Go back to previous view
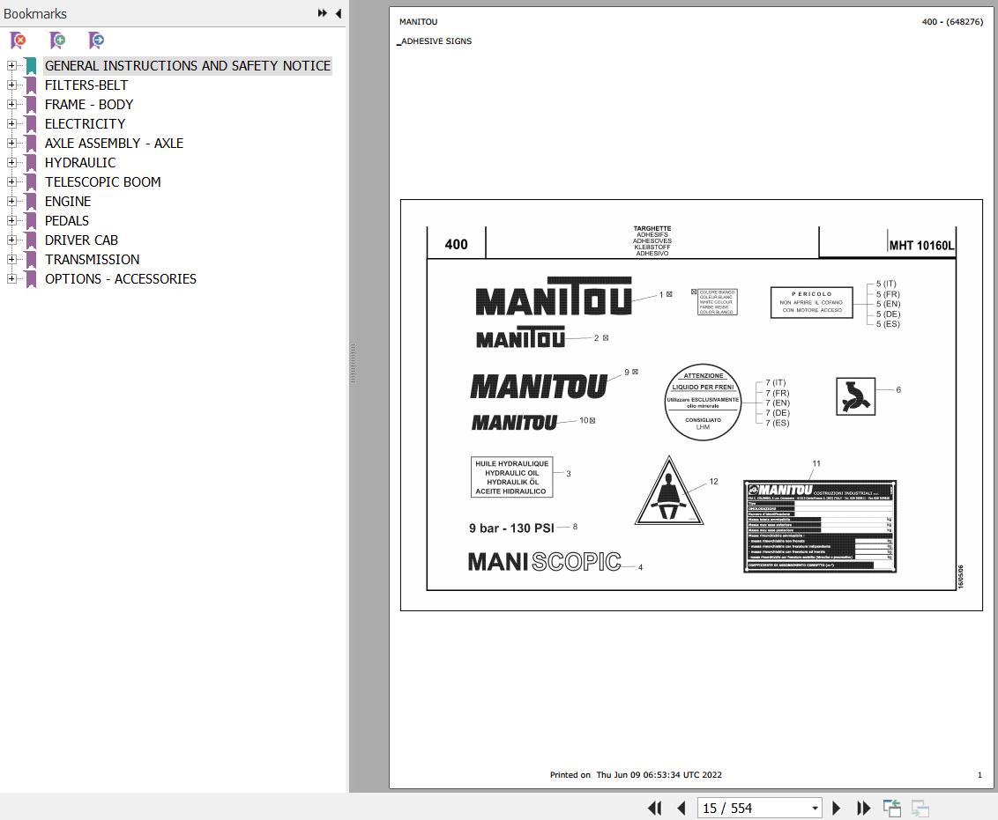This screenshot has width=998, height=820. pyautogui.click(x=891, y=808)
